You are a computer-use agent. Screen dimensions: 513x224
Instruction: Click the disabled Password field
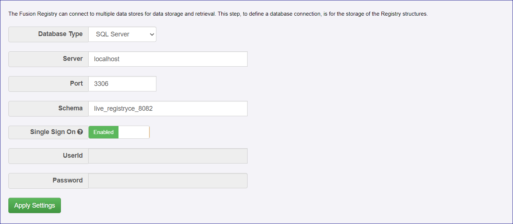[168, 181]
